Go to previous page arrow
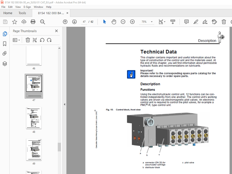This screenshot has width=232, height=174. pos(65,22)
